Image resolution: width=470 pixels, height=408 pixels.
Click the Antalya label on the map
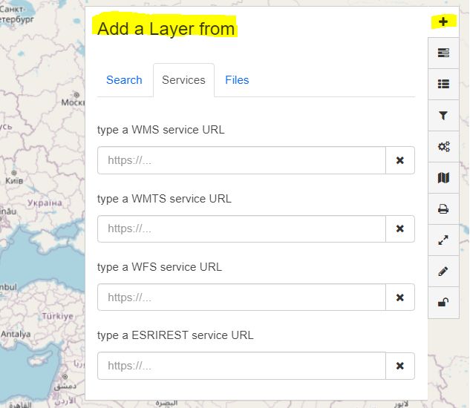[x=16, y=334]
